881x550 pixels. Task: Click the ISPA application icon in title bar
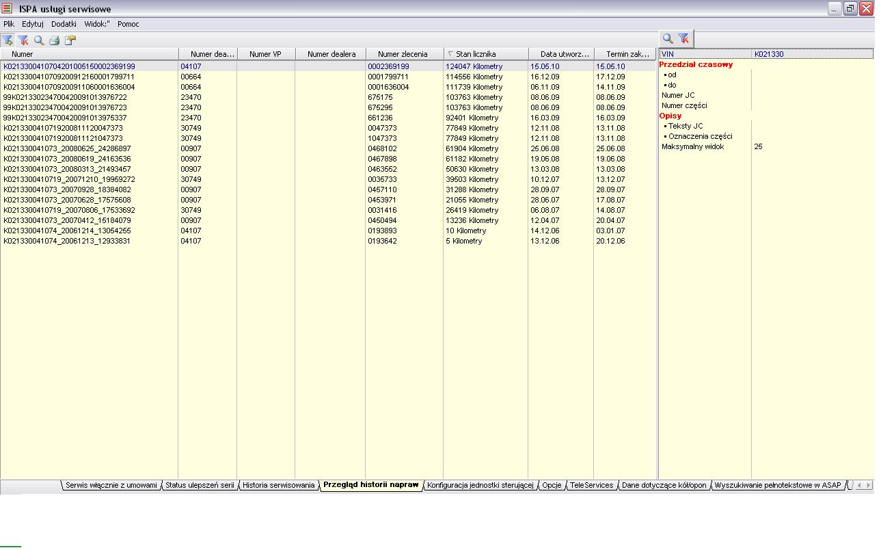[8, 9]
